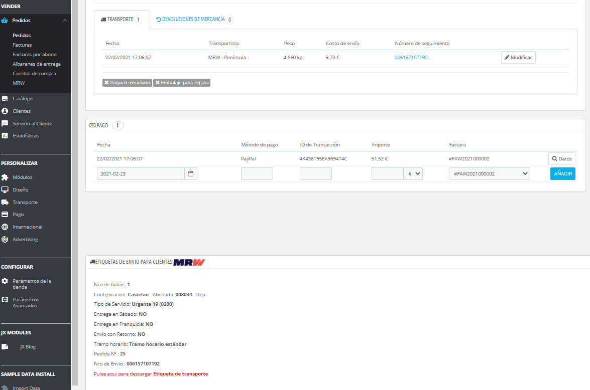Click the JX Blog icon
Image resolution: width=590 pixels, height=390 pixels.
pos(5,347)
